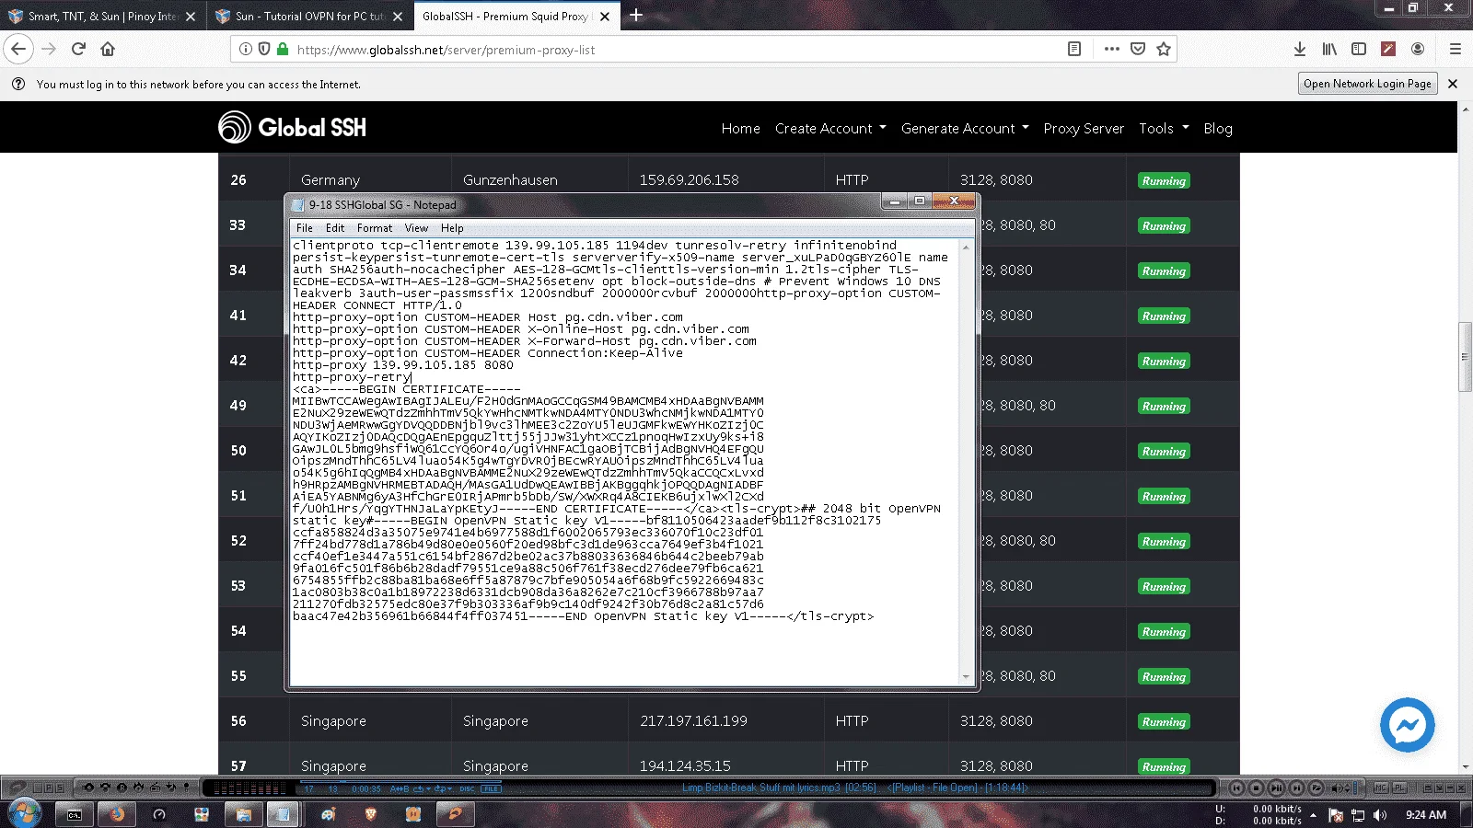Click the red wand extension icon

(1388, 49)
